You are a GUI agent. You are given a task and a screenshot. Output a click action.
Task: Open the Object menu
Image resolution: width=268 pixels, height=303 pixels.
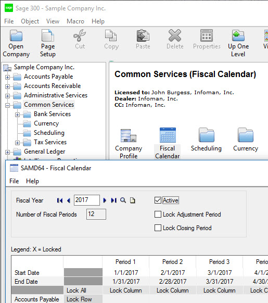[30, 21]
